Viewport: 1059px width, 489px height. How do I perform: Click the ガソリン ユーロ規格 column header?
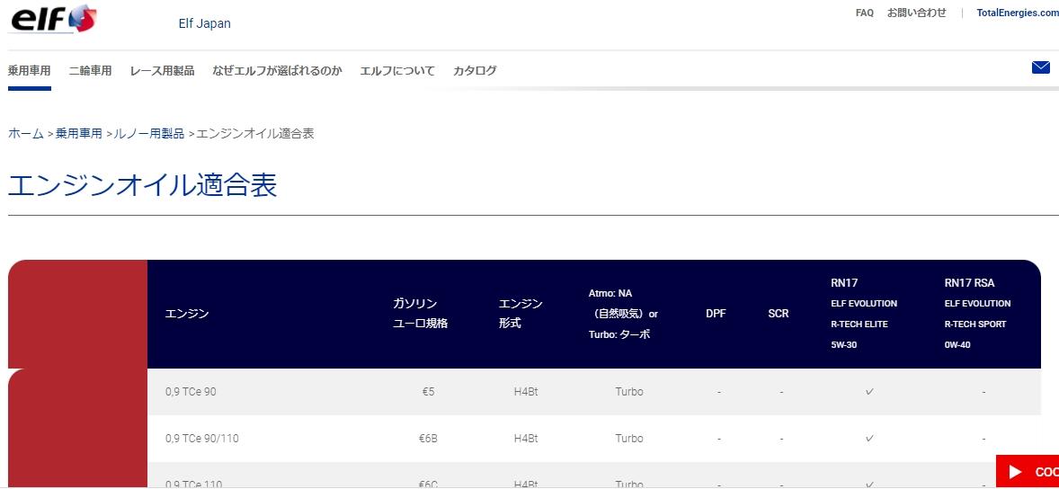click(x=420, y=314)
